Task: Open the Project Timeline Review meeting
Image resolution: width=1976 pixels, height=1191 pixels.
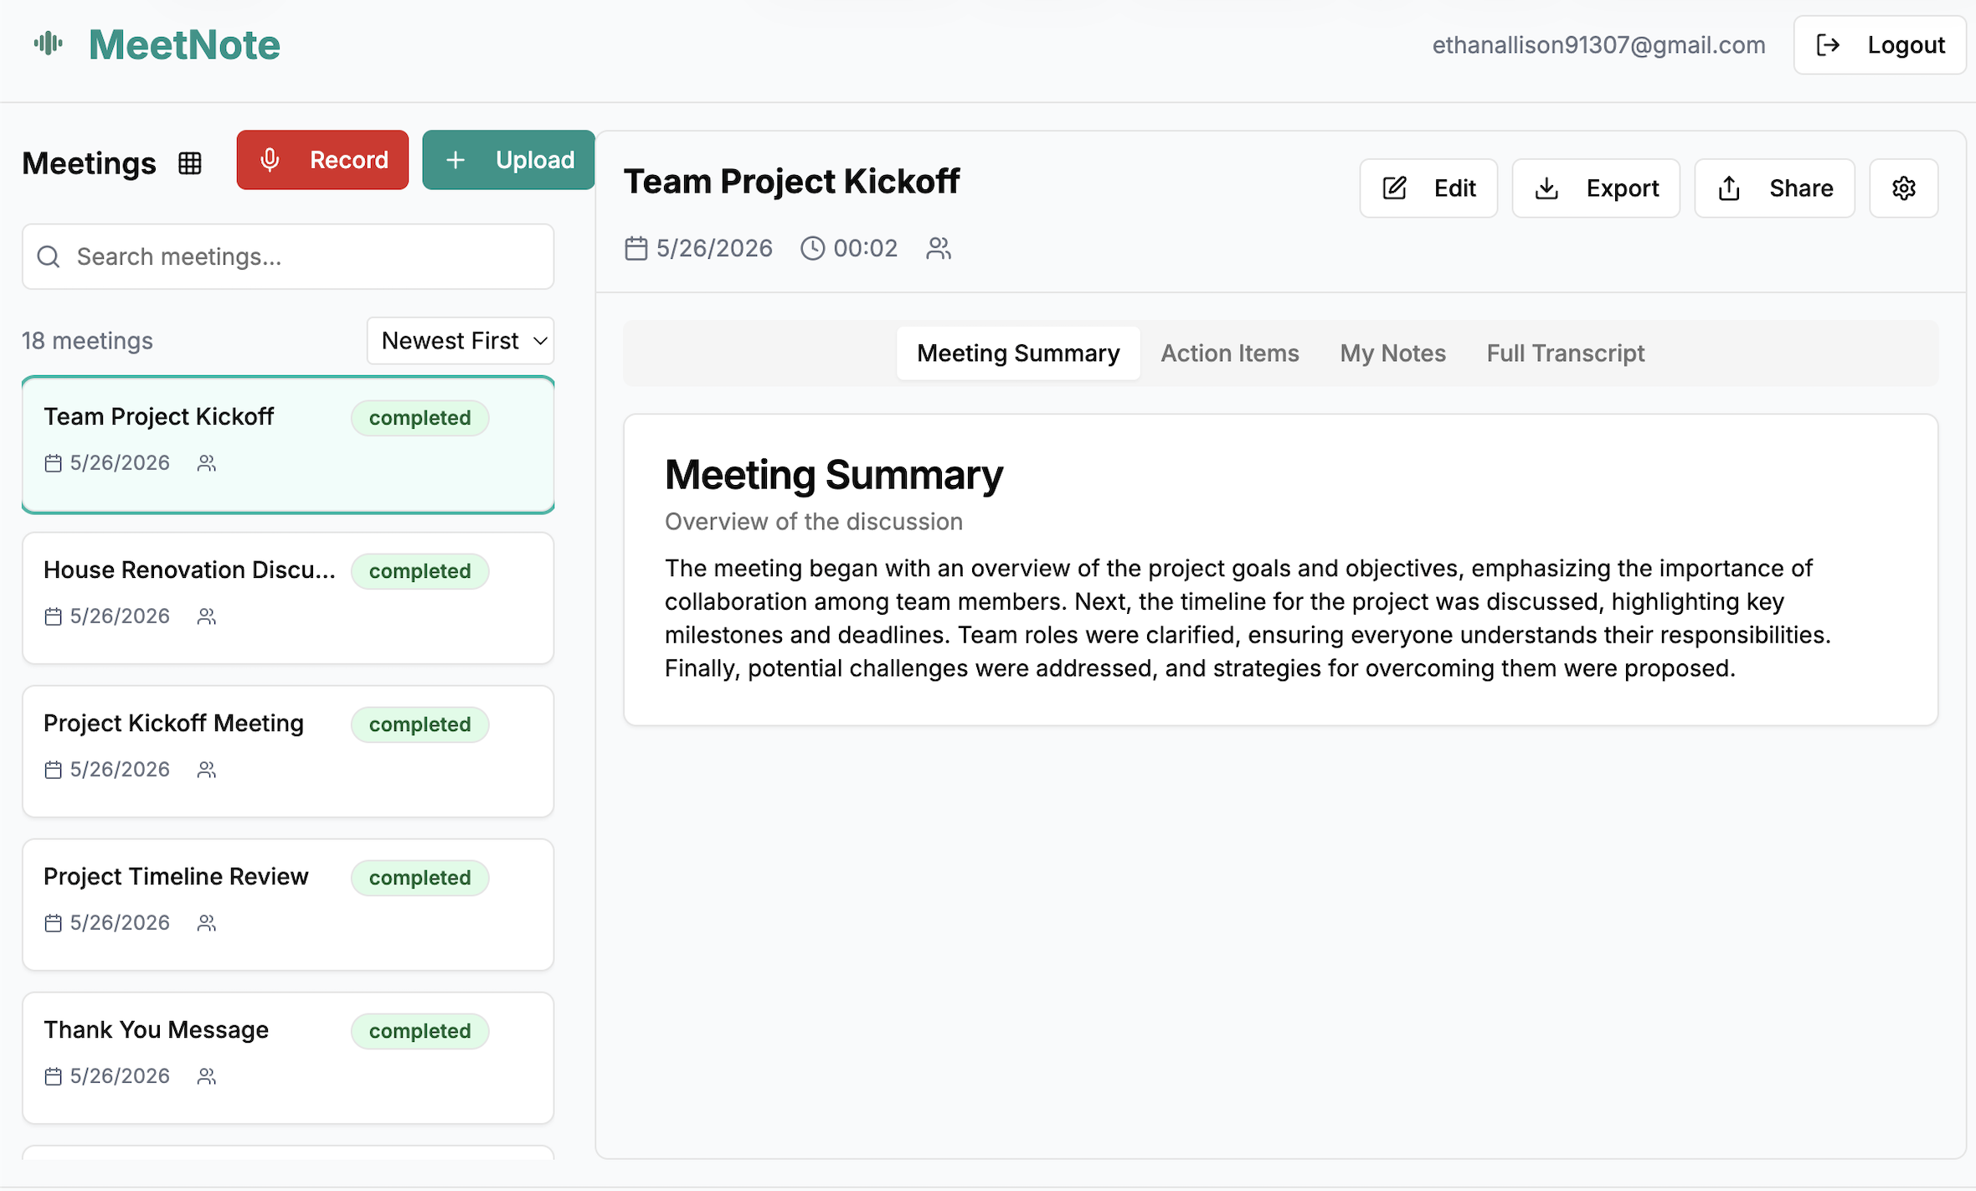Action: tap(288, 905)
